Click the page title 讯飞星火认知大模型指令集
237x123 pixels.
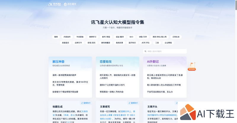coord(117,22)
